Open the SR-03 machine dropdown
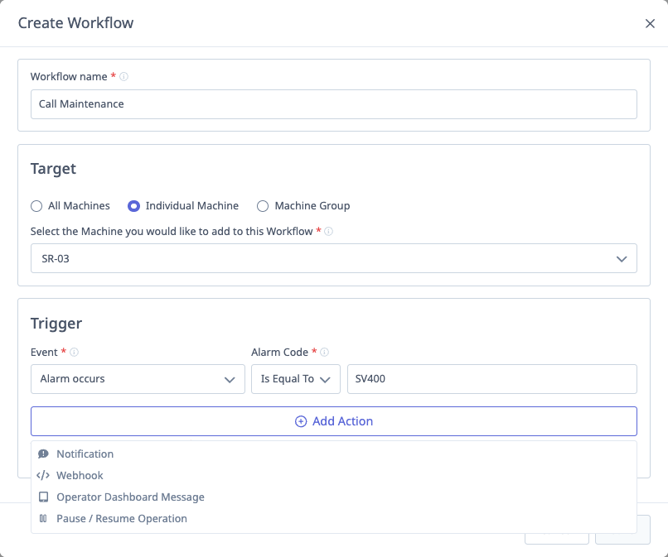The image size is (668, 557). click(333, 258)
